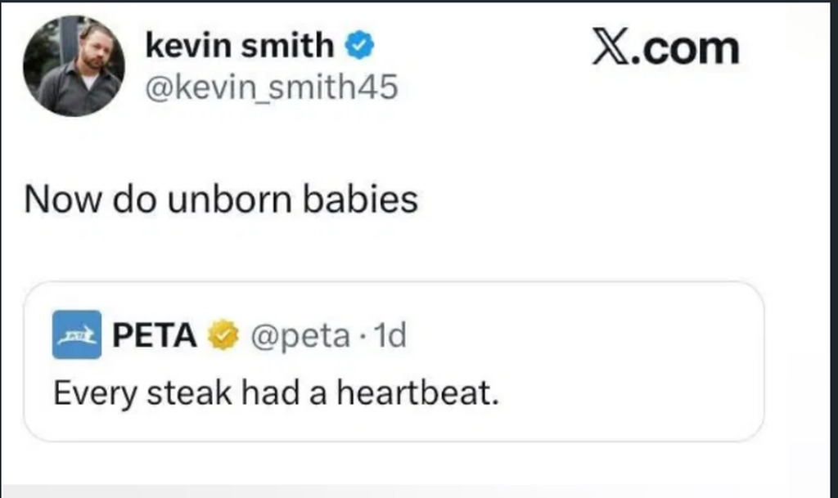Viewport: 838px width, 498px height.
Task: Click the blue verified badge beside kevin smith
Action: [x=360, y=47]
